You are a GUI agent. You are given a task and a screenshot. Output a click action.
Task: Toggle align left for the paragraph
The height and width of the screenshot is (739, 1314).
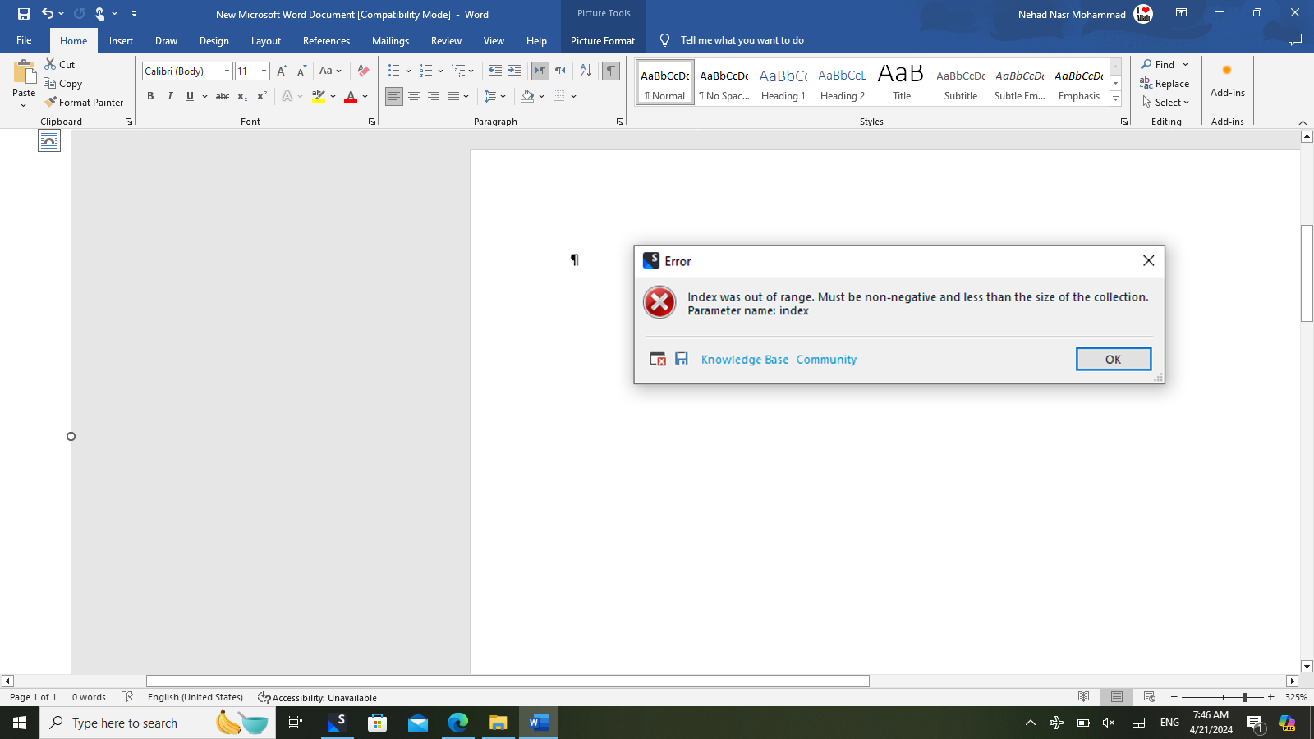click(x=394, y=96)
